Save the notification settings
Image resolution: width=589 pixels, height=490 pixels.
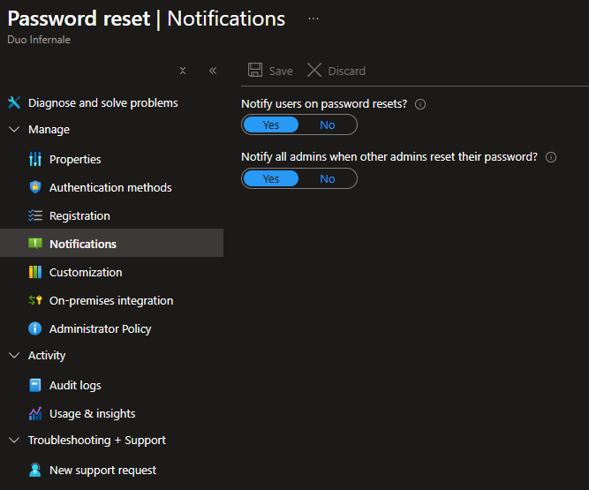[x=270, y=71]
